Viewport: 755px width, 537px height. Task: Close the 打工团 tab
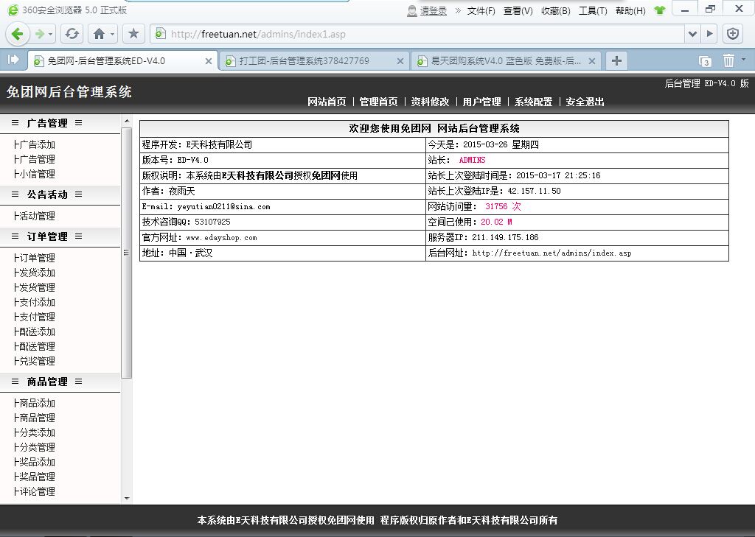point(400,61)
